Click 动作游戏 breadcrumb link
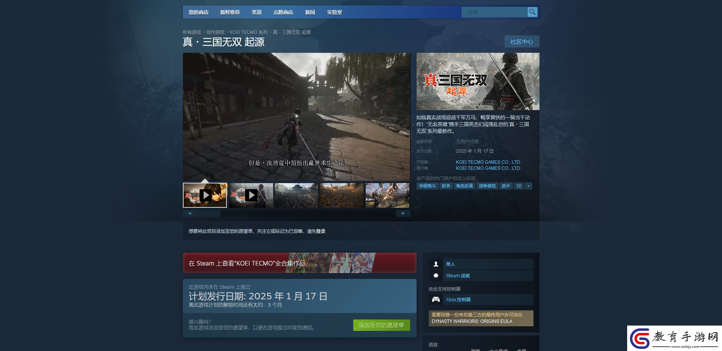The image size is (722, 351). 215,32
